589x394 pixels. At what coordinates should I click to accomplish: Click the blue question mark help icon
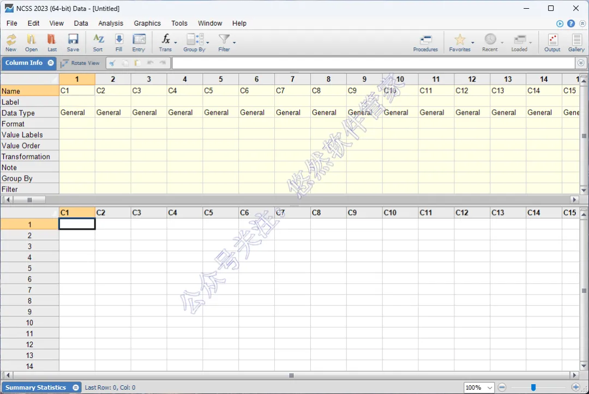click(571, 23)
